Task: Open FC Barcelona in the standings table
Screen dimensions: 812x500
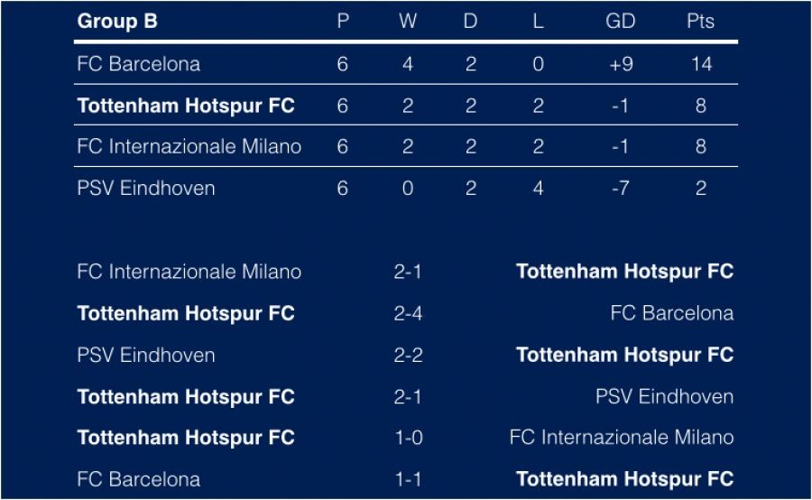Action: pyautogui.click(x=139, y=64)
